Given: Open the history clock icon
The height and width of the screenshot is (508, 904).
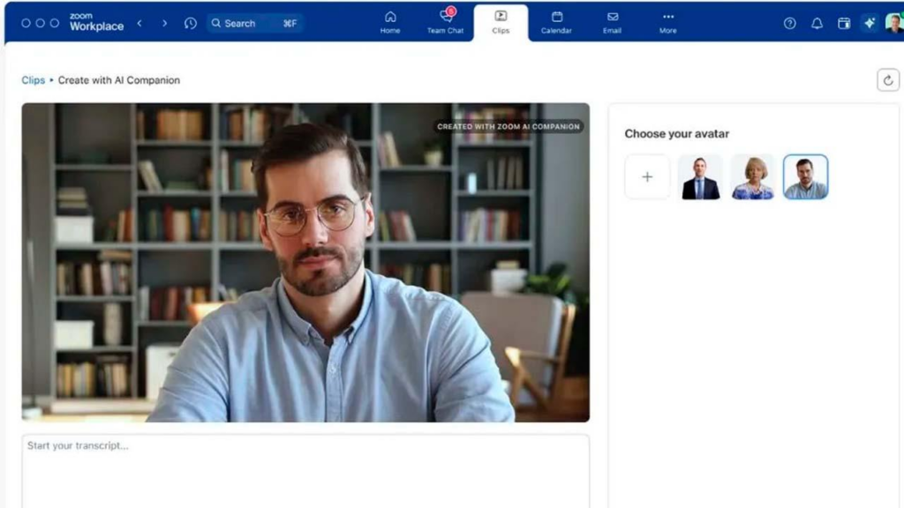Looking at the screenshot, I should [x=190, y=24].
